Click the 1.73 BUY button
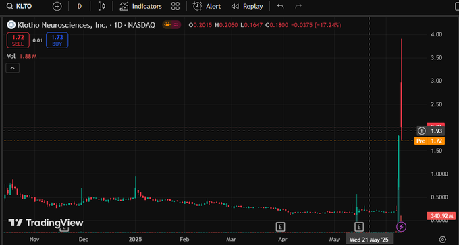This screenshot has height=245, width=459. (x=57, y=40)
